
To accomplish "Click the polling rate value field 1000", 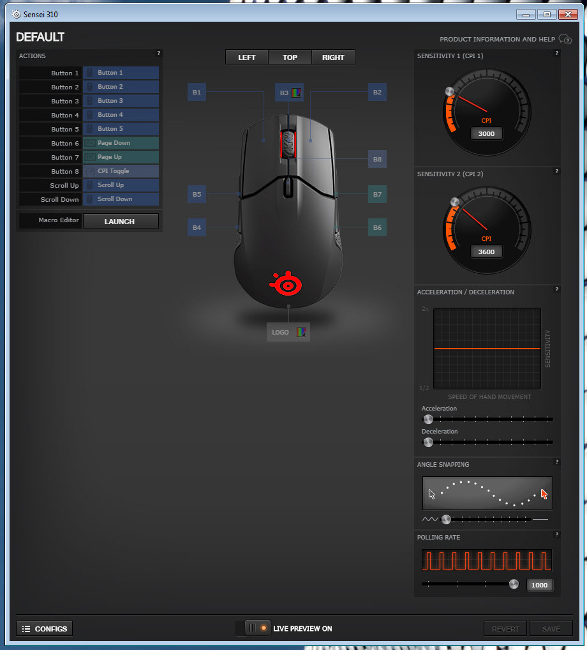I will 539,585.
